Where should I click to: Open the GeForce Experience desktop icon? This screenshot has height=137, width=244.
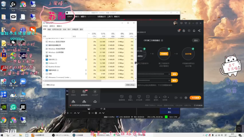click(x=4, y=109)
